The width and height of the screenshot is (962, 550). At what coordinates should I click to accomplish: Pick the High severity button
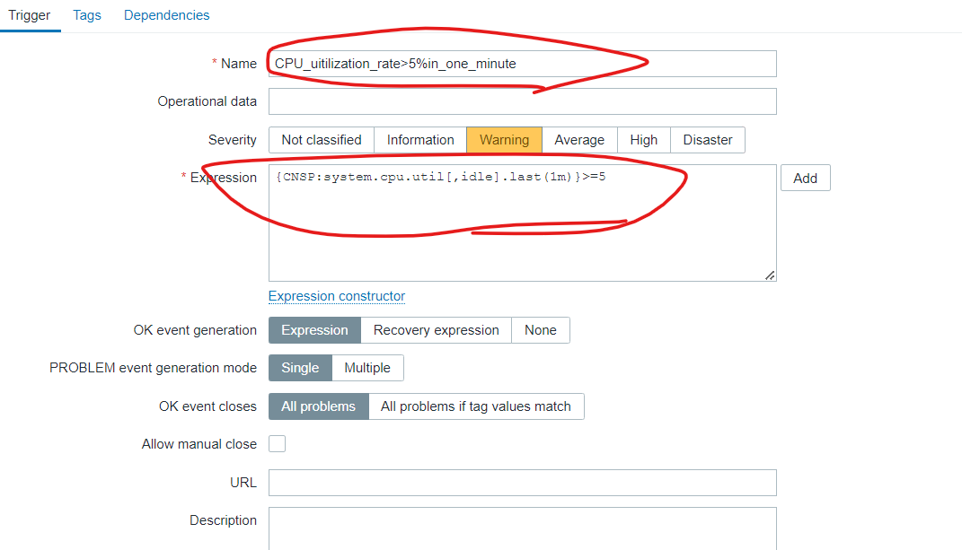(x=644, y=140)
